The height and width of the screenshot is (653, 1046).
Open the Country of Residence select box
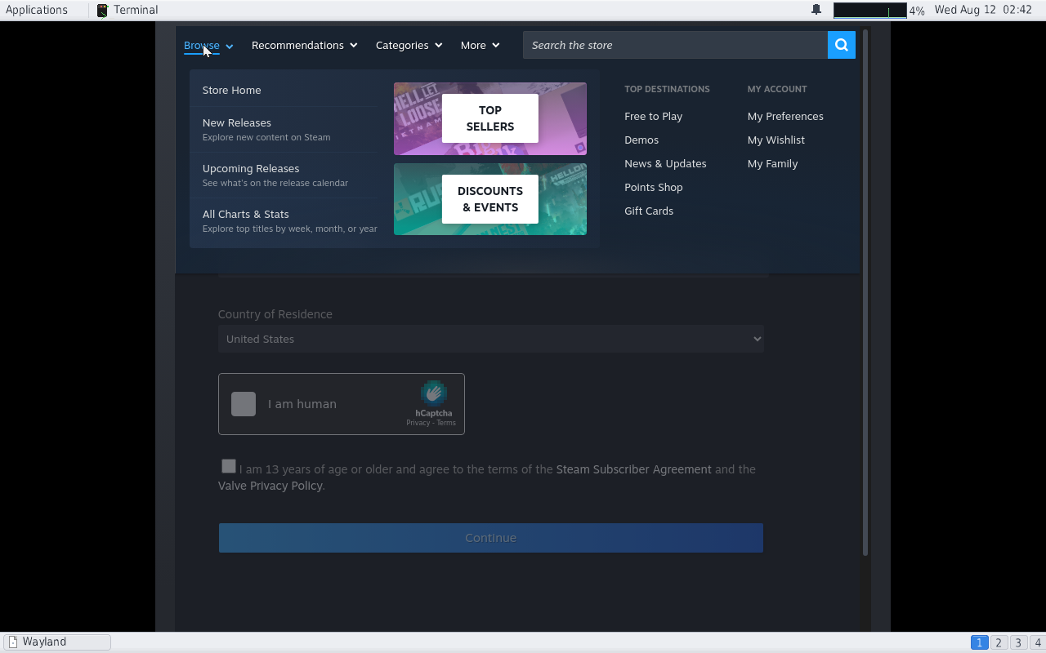point(490,339)
